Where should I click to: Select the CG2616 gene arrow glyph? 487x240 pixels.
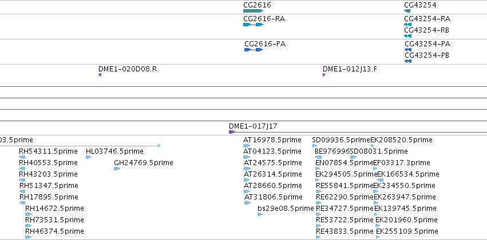[x=253, y=11]
